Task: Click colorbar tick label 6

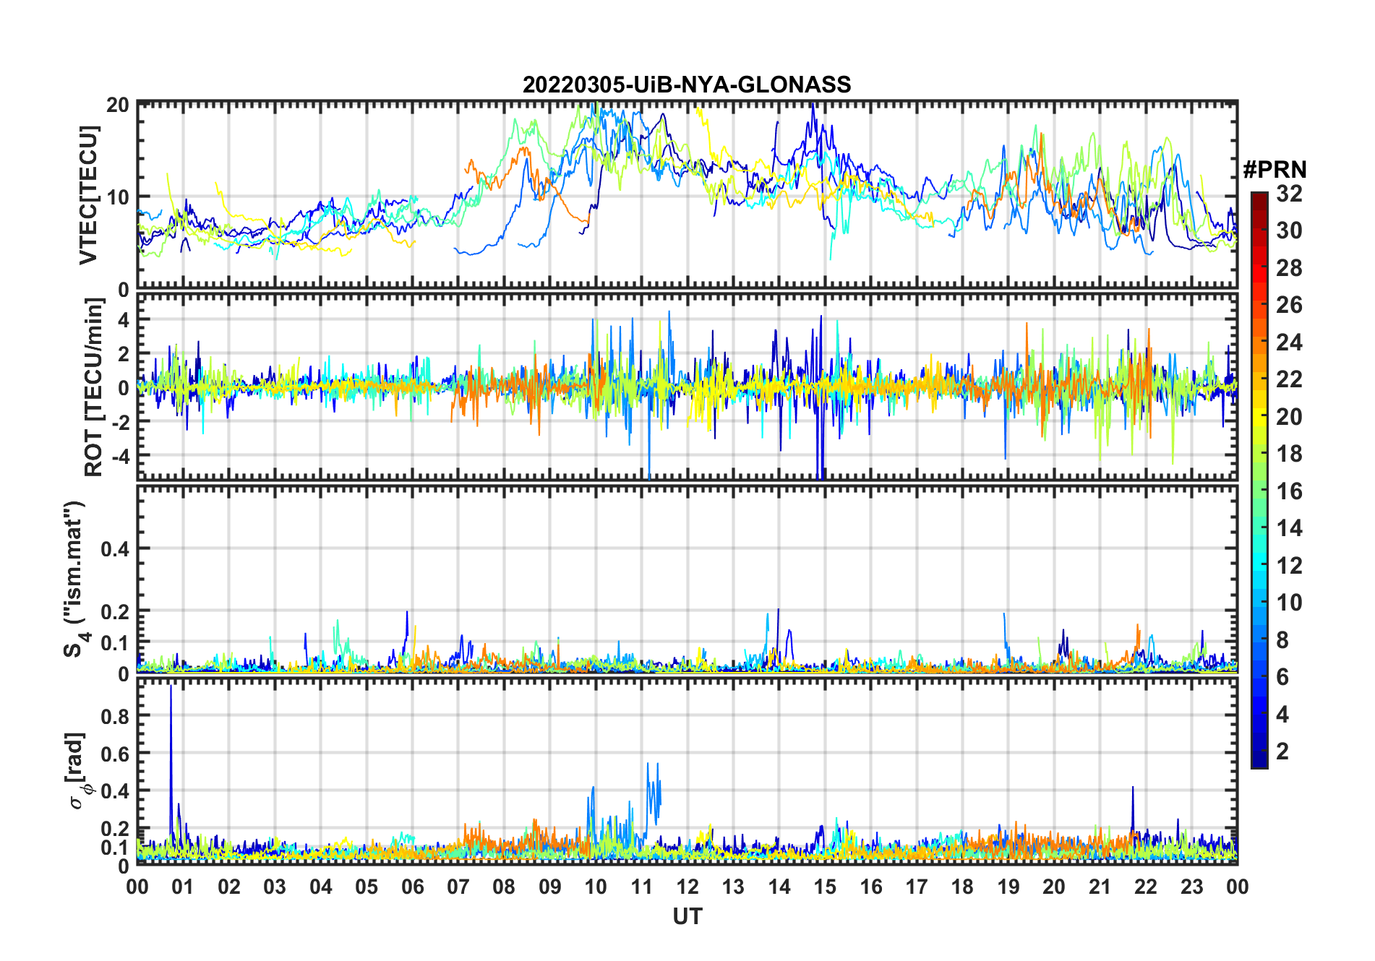Action: [x=1282, y=677]
